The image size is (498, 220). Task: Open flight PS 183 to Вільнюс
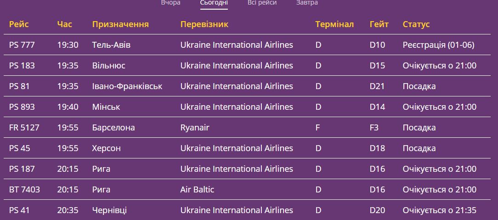click(x=22, y=66)
